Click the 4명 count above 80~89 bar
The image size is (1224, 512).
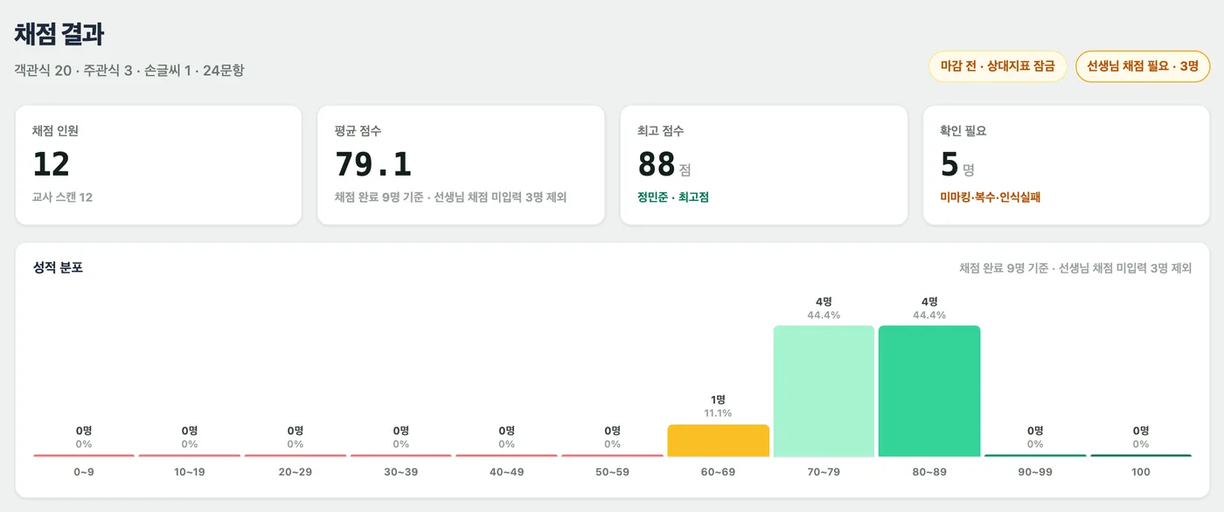pyautogui.click(x=929, y=301)
